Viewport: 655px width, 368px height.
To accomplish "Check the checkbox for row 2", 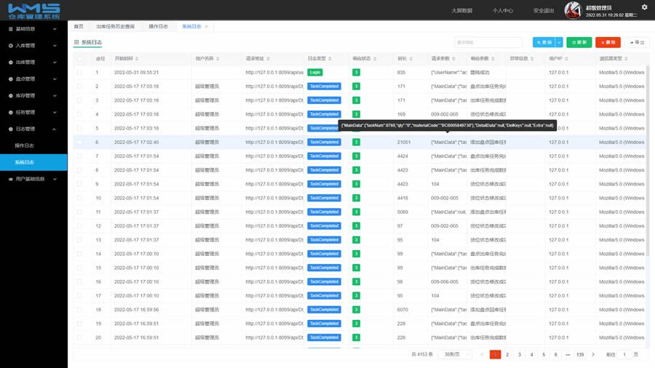I will click(79, 87).
